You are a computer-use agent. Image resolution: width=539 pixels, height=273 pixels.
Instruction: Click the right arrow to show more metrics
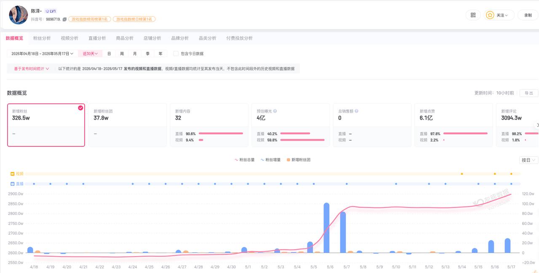click(537, 125)
